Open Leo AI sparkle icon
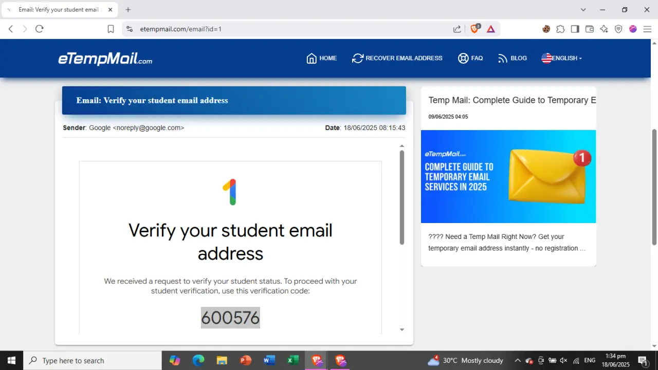 (x=604, y=29)
